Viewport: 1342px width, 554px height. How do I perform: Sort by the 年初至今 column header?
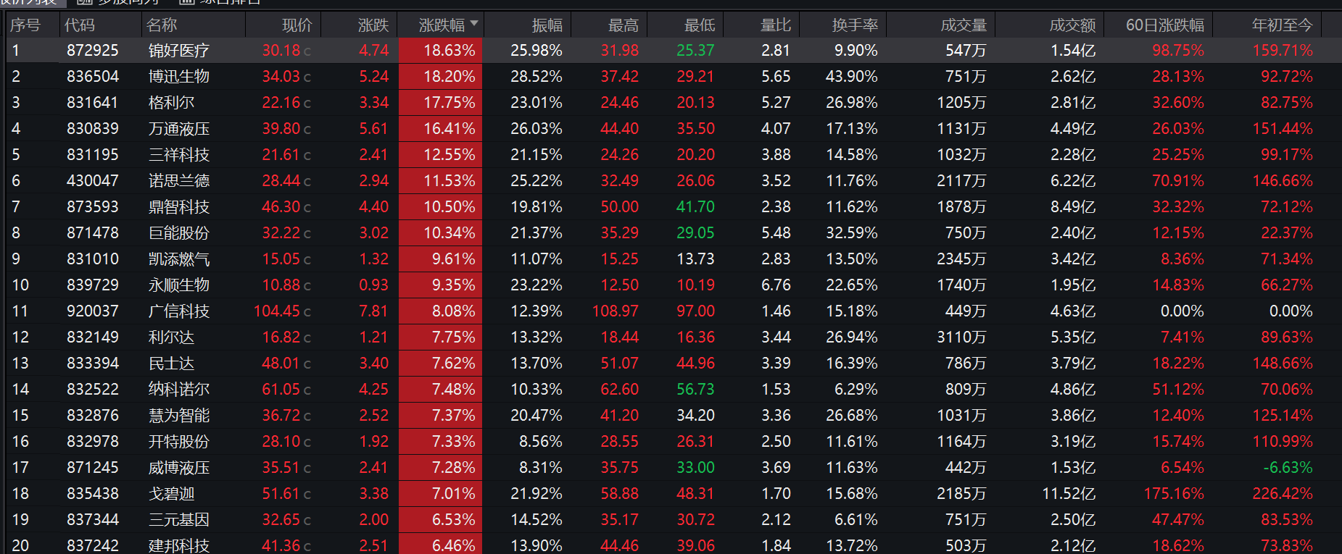pyautogui.click(x=1283, y=25)
